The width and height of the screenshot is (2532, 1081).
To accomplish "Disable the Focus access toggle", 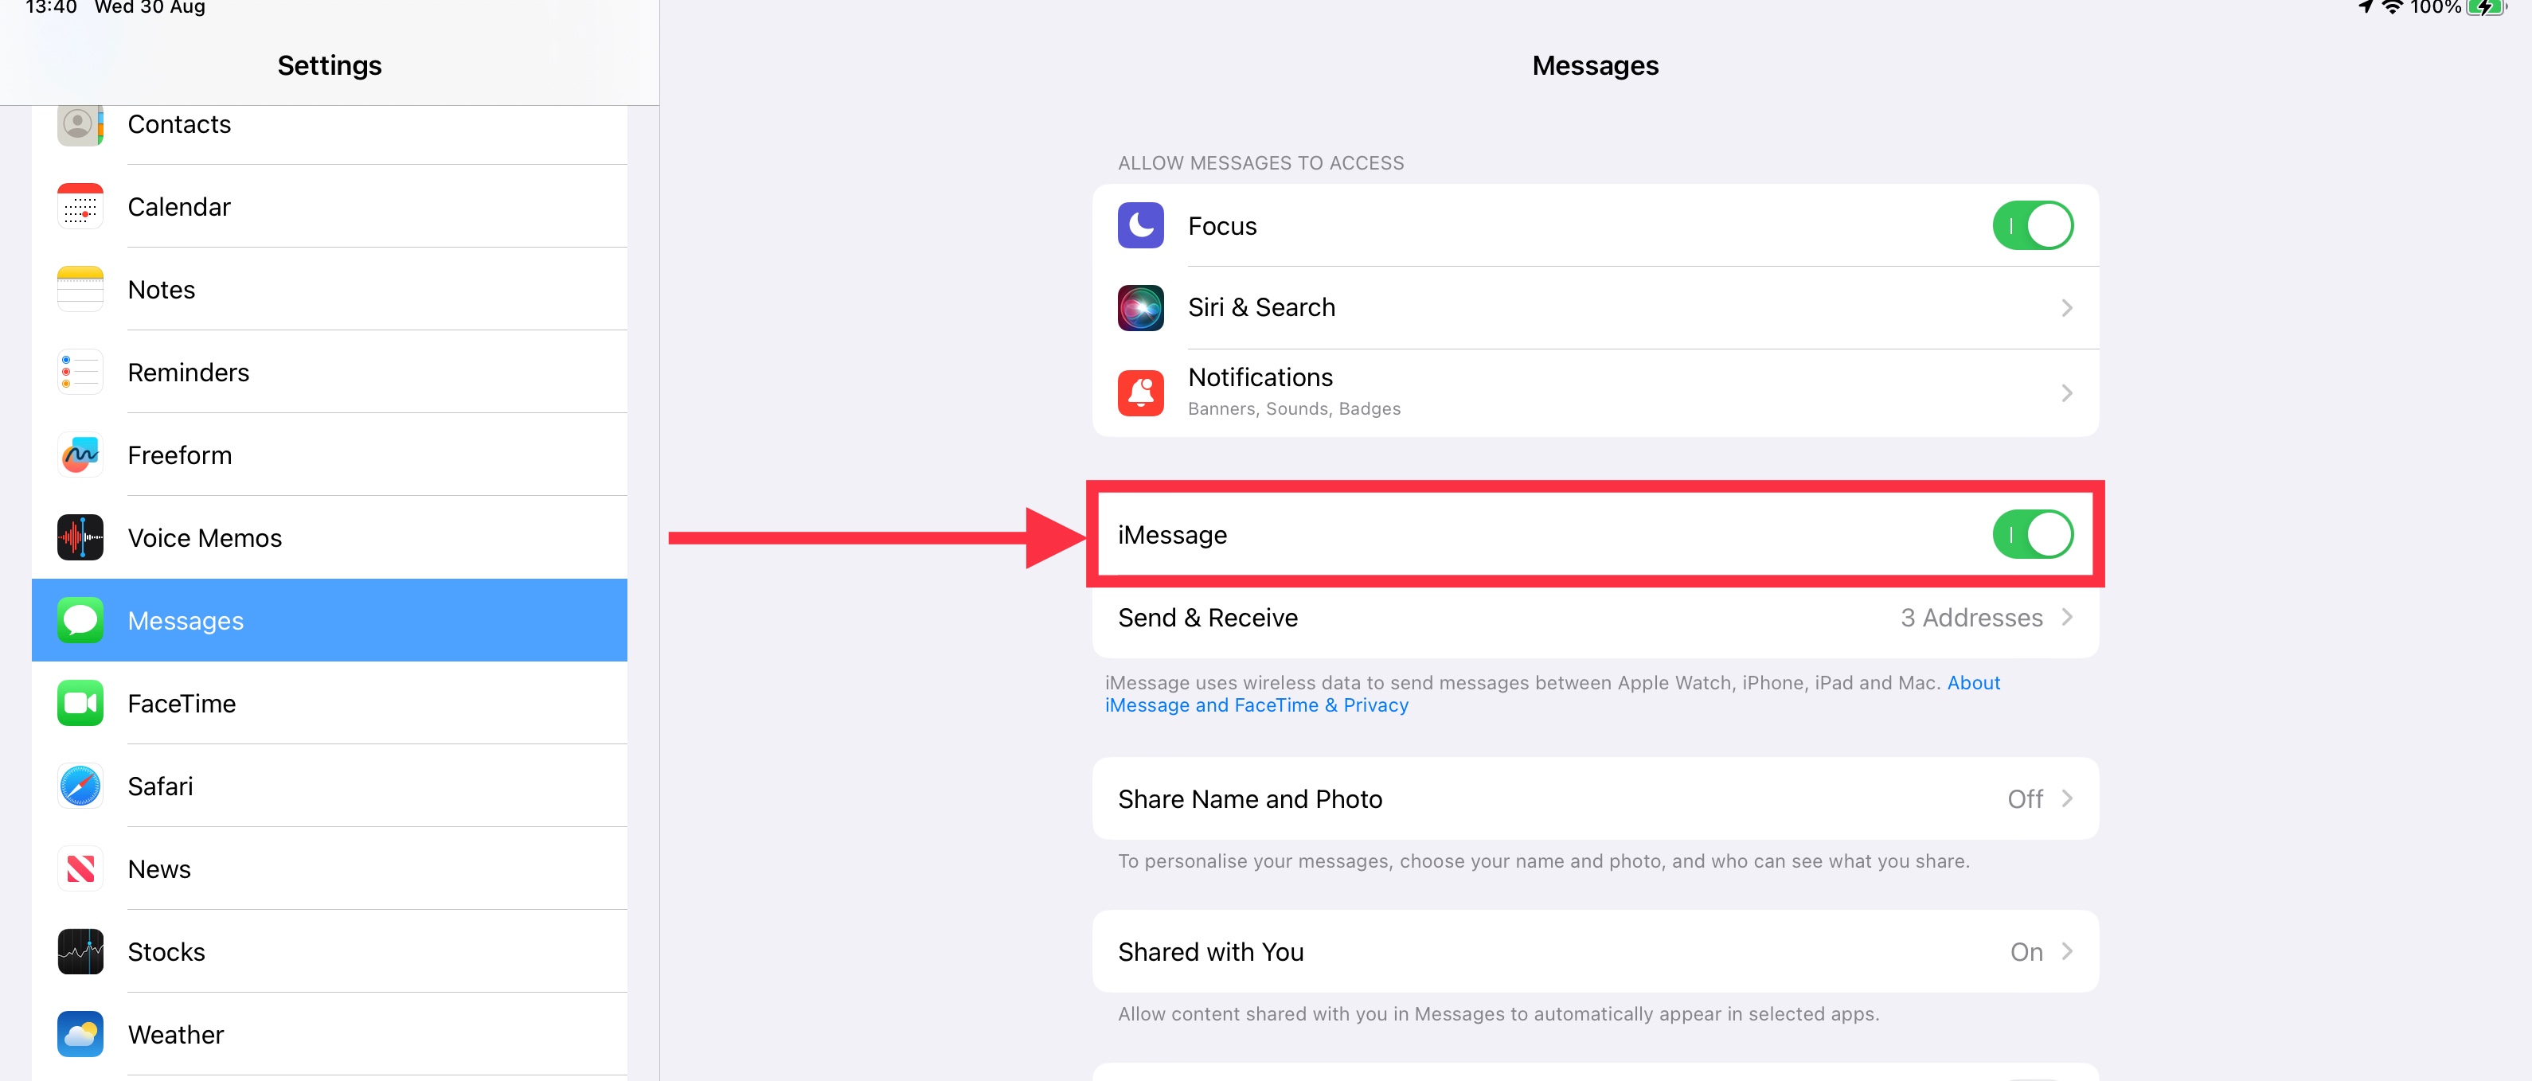I will (2032, 226).
